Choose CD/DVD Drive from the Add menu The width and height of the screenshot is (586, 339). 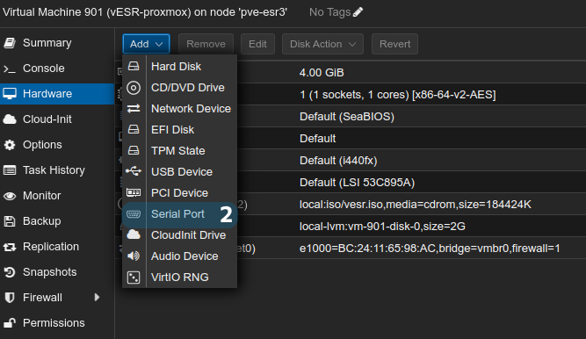coord(180,88)
